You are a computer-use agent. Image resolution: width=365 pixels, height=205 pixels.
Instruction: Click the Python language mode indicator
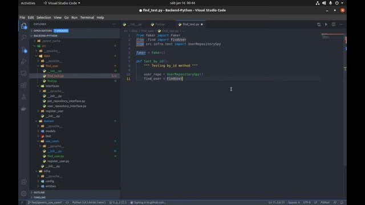coord(325,203)
